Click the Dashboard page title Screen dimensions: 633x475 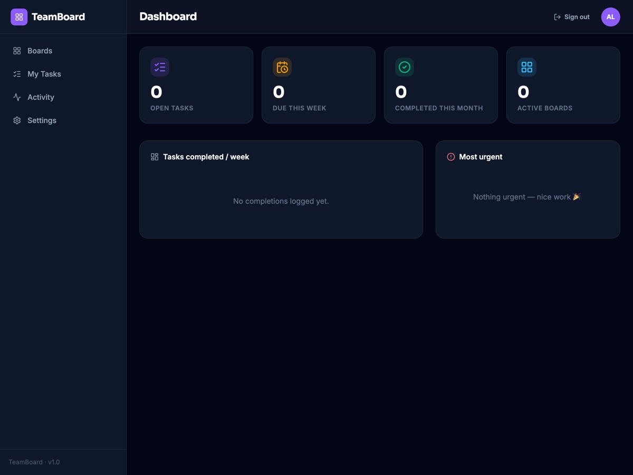168,17
